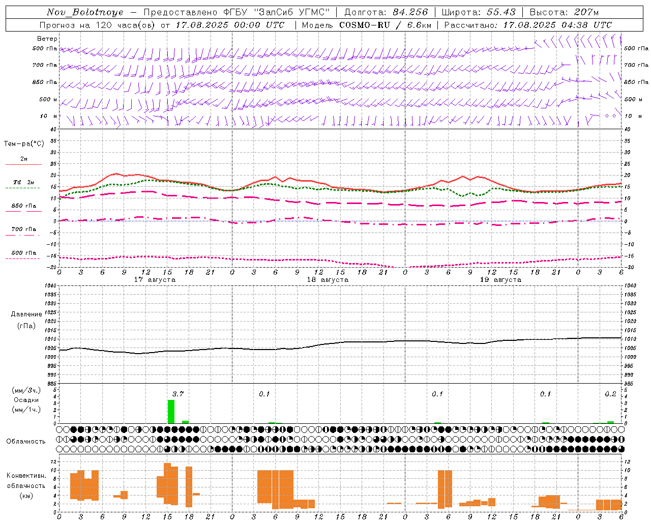Image resolution: width=651 pixels, height=521 pixels.
Task: Click the Конвективн. облачность panel label
Action: [x=26, y=480]
